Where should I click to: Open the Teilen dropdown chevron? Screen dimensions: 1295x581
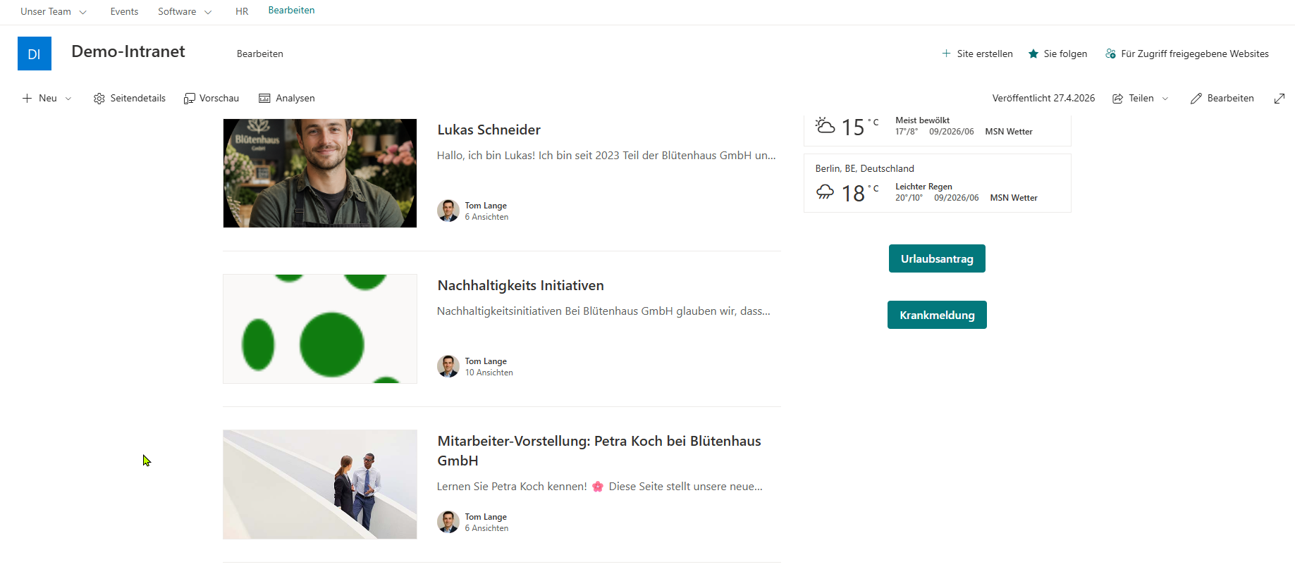pyautogui.click(x=1165, y=99)
